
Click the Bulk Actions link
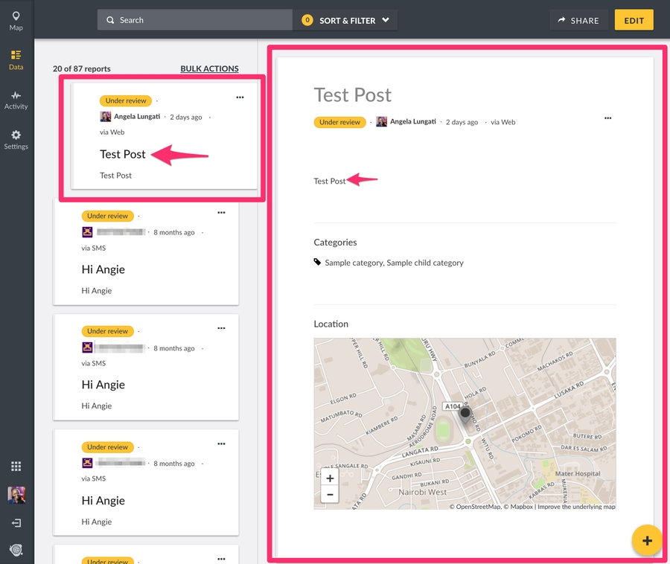[x=209, y=68]
